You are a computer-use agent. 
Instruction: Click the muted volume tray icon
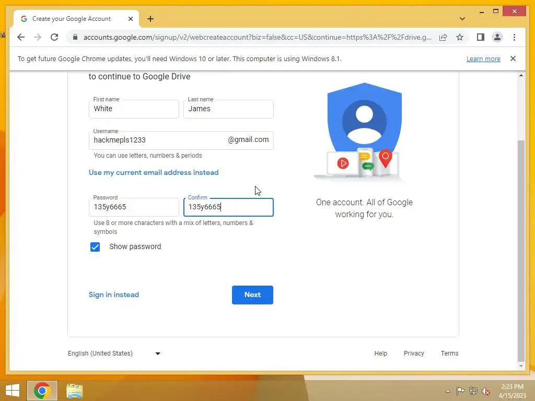pyautogui.click(x=485, y=391)
